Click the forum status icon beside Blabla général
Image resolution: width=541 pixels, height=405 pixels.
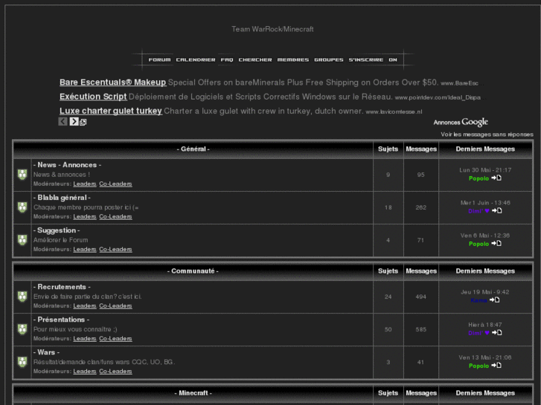(22, 207)
